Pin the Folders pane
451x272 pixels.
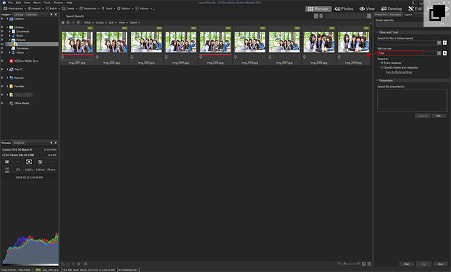[52, 14]
